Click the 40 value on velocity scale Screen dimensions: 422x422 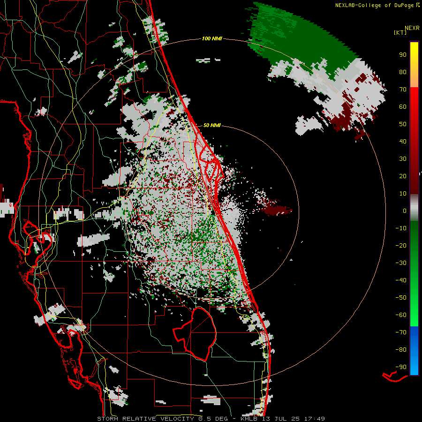point(403,142)
